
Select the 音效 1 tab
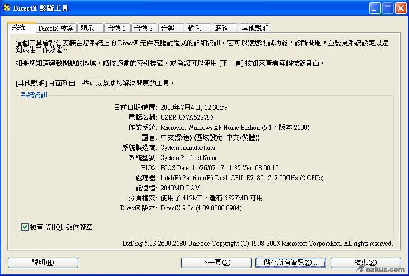[x=117, y=28]
